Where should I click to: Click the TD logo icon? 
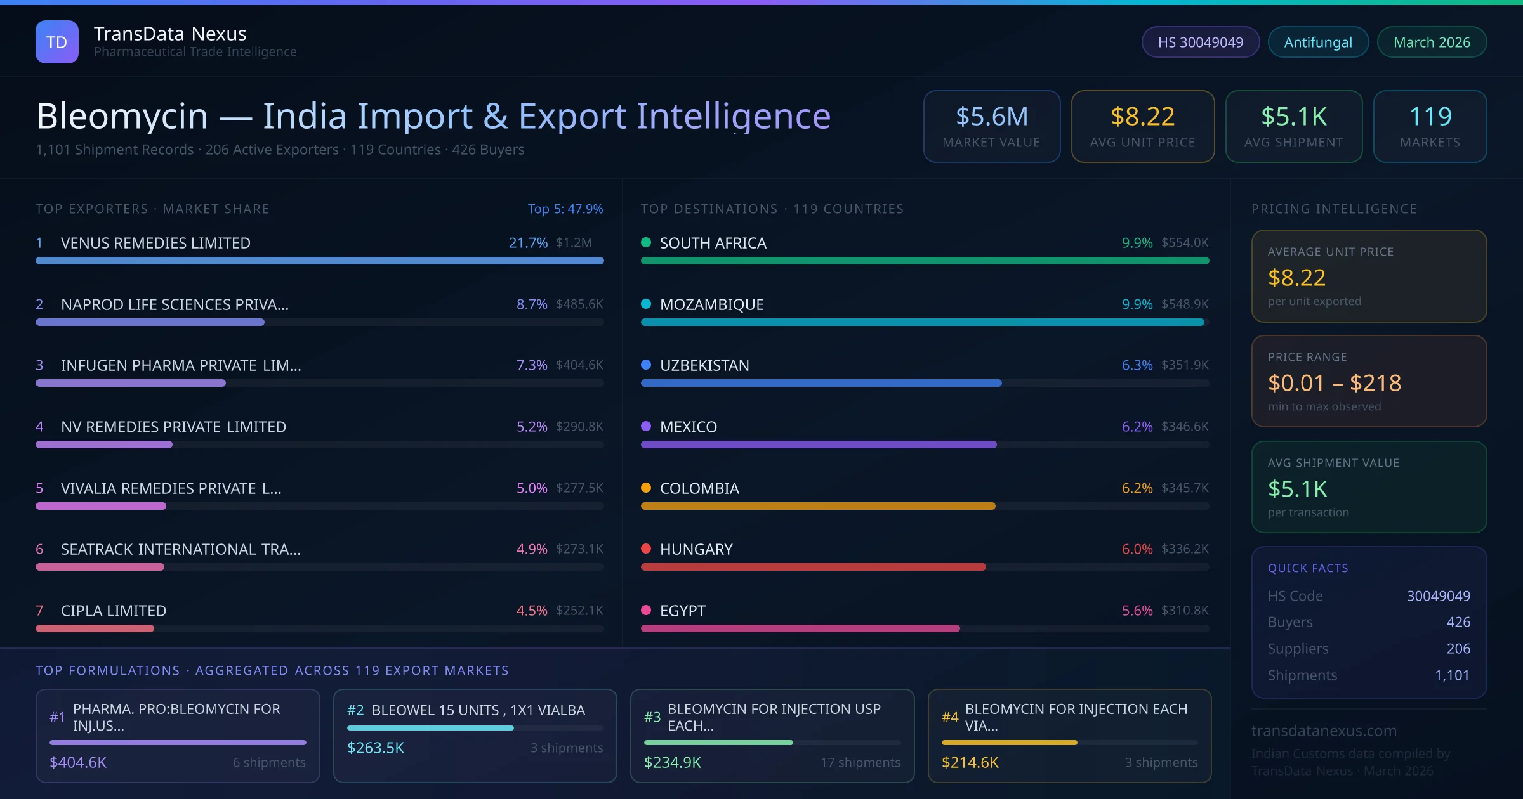57,42
